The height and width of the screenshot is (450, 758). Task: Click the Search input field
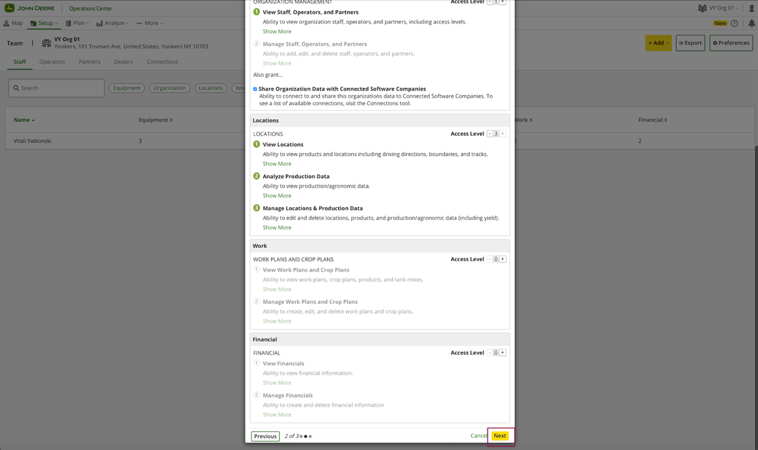coord(57,88)
